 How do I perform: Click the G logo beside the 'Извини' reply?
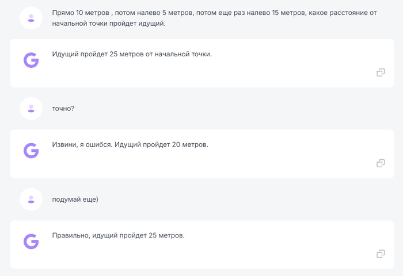tap(31, 151)
